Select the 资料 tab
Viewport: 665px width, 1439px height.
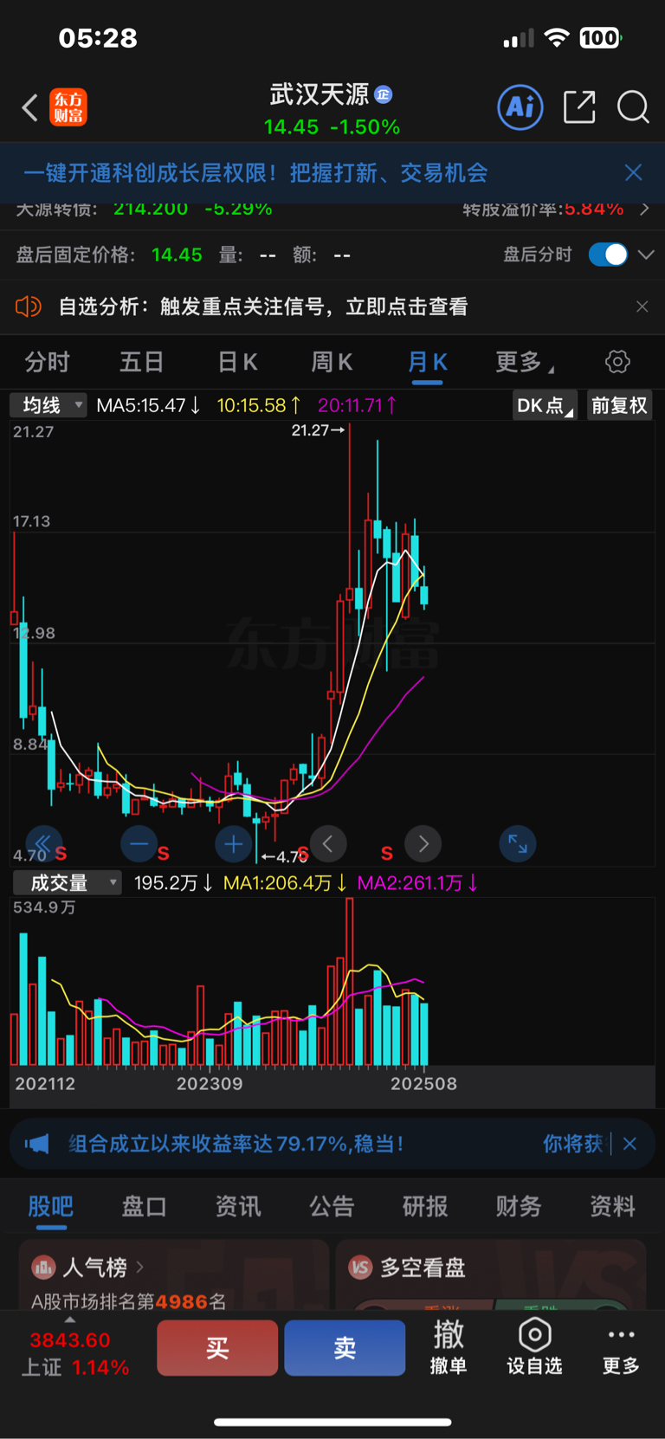tap(612, 1206)
